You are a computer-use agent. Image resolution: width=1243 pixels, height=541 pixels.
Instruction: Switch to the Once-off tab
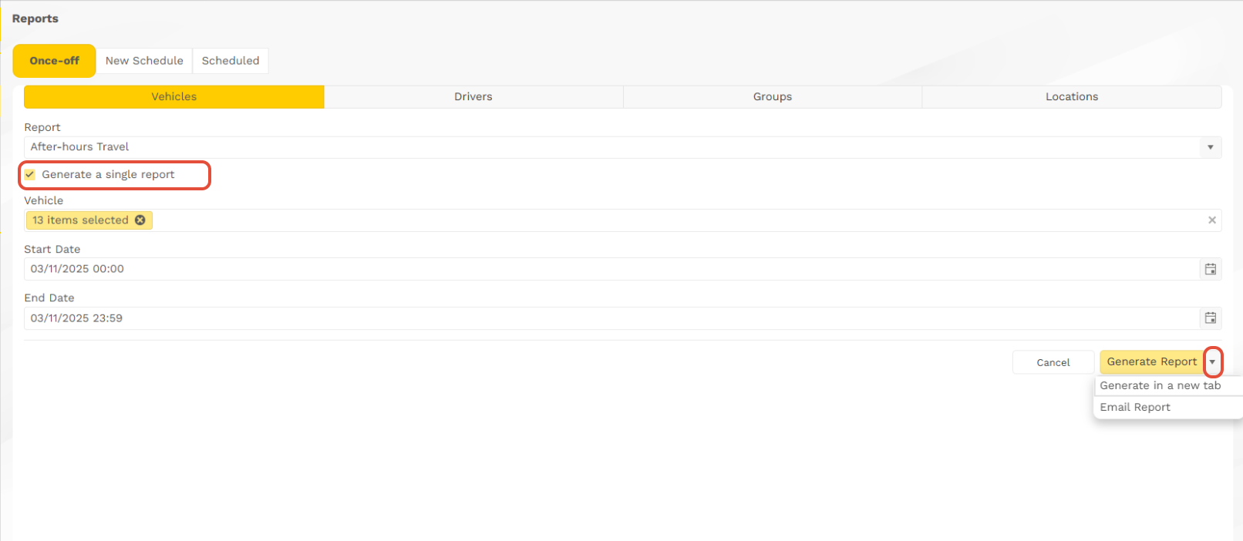[55, 60]
